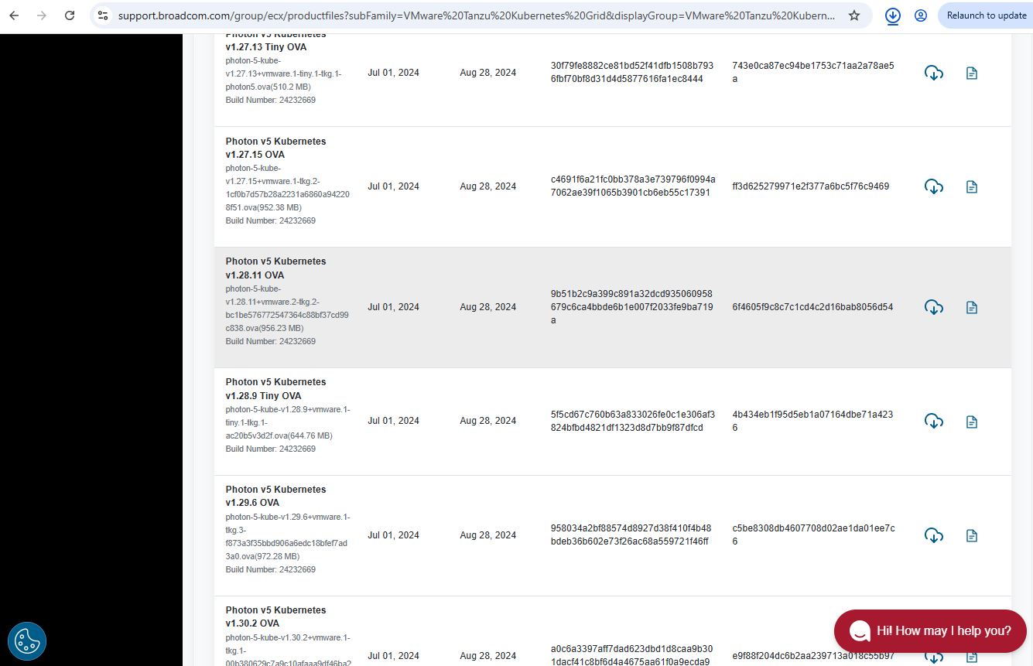Click MD5 value starting e9f88f204dc6
This screenshot has width=1033, height=666.
click(x=813, y=656)
